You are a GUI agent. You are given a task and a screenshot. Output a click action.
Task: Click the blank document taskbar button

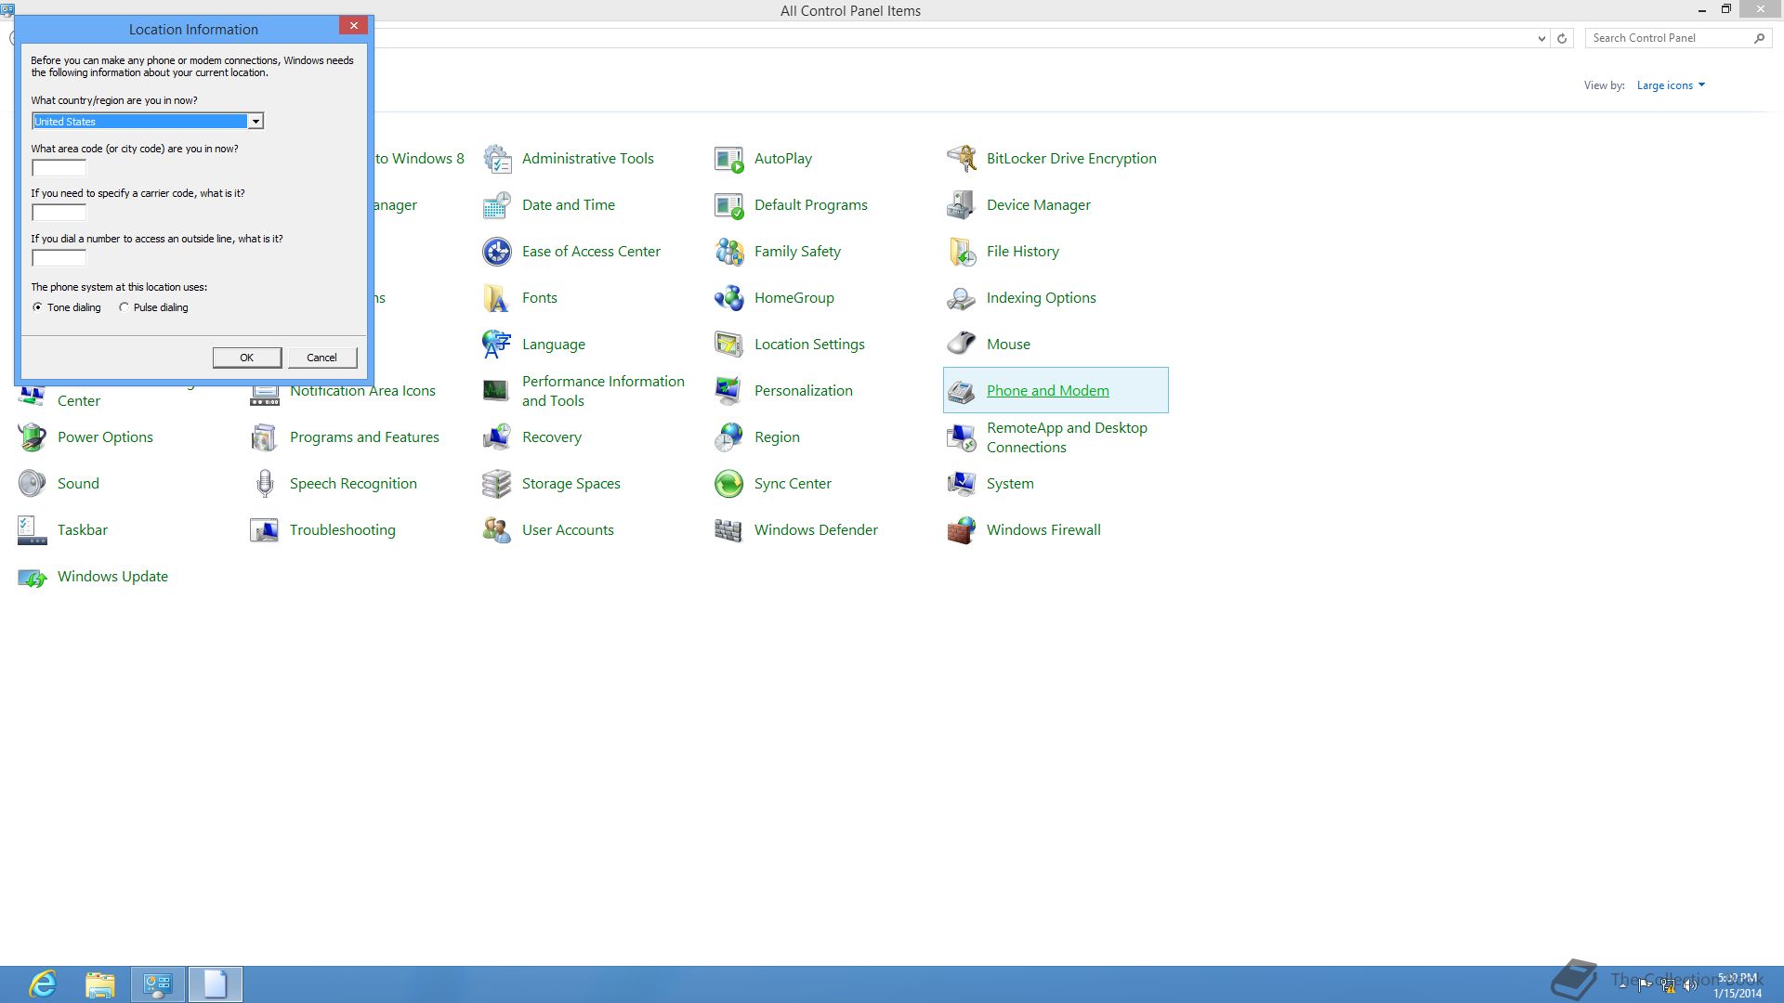[x=216, y=984]
